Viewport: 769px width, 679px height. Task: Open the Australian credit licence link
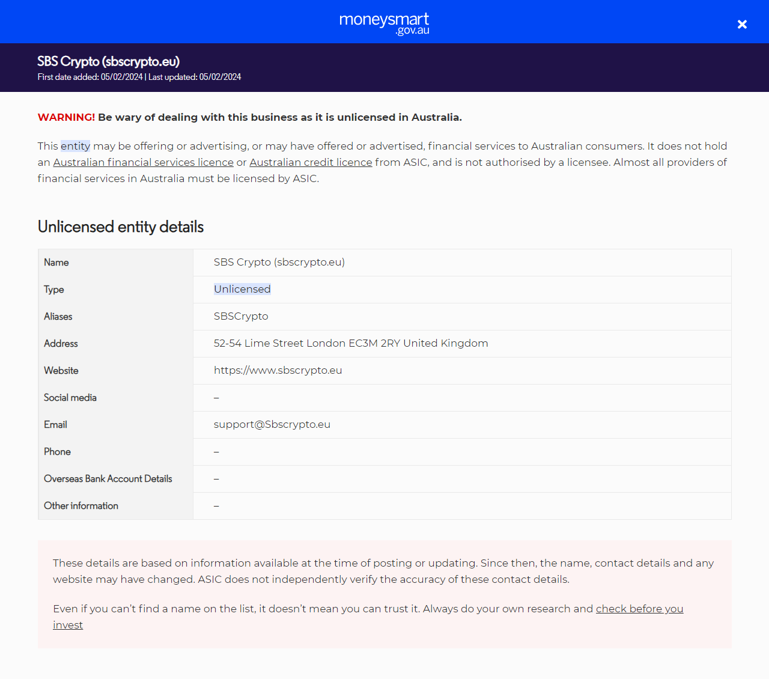pos(311,162)
